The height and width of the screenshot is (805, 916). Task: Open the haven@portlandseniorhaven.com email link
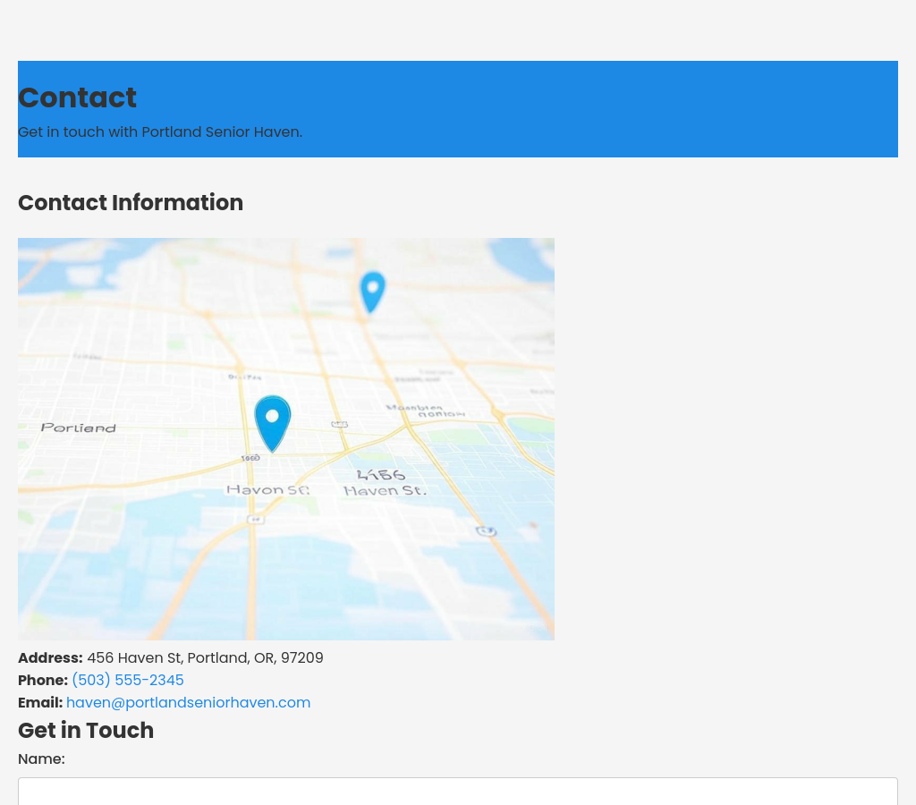click(188, 703)
